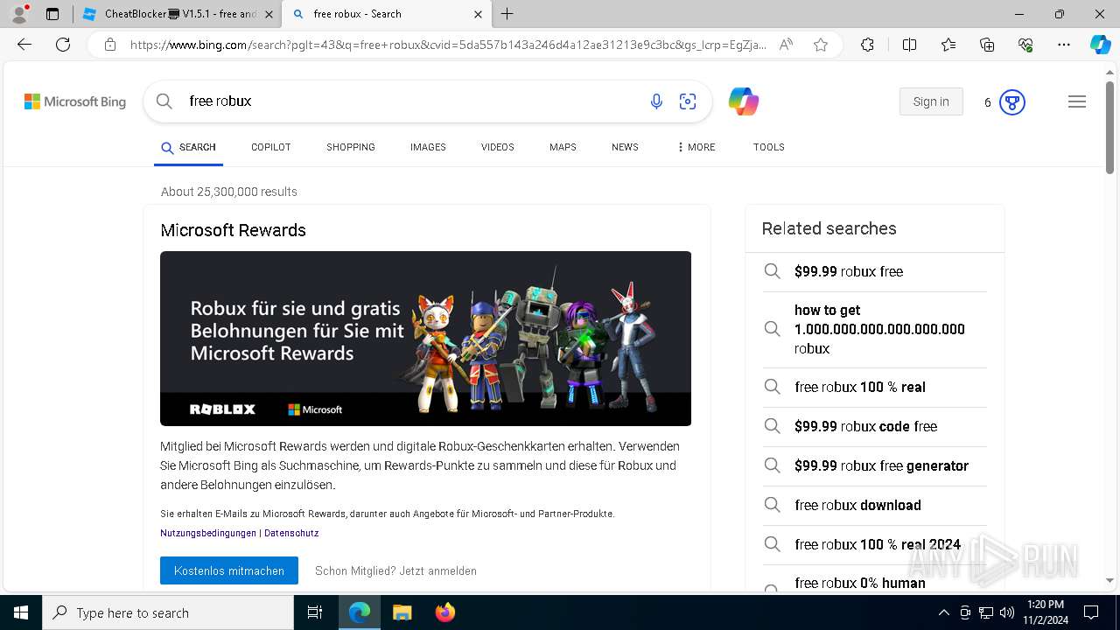The width and height of the screenshot is (1120, 630).
Task: Select related search free robux 100 % real
Action: 875,387
